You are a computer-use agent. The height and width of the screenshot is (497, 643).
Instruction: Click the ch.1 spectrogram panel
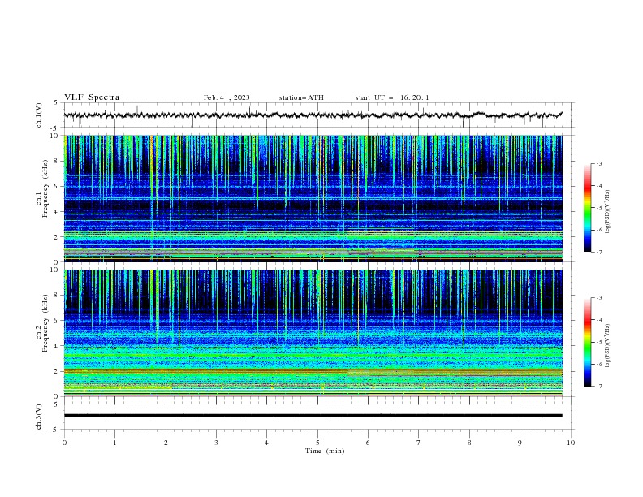click(x=313, y=198)
